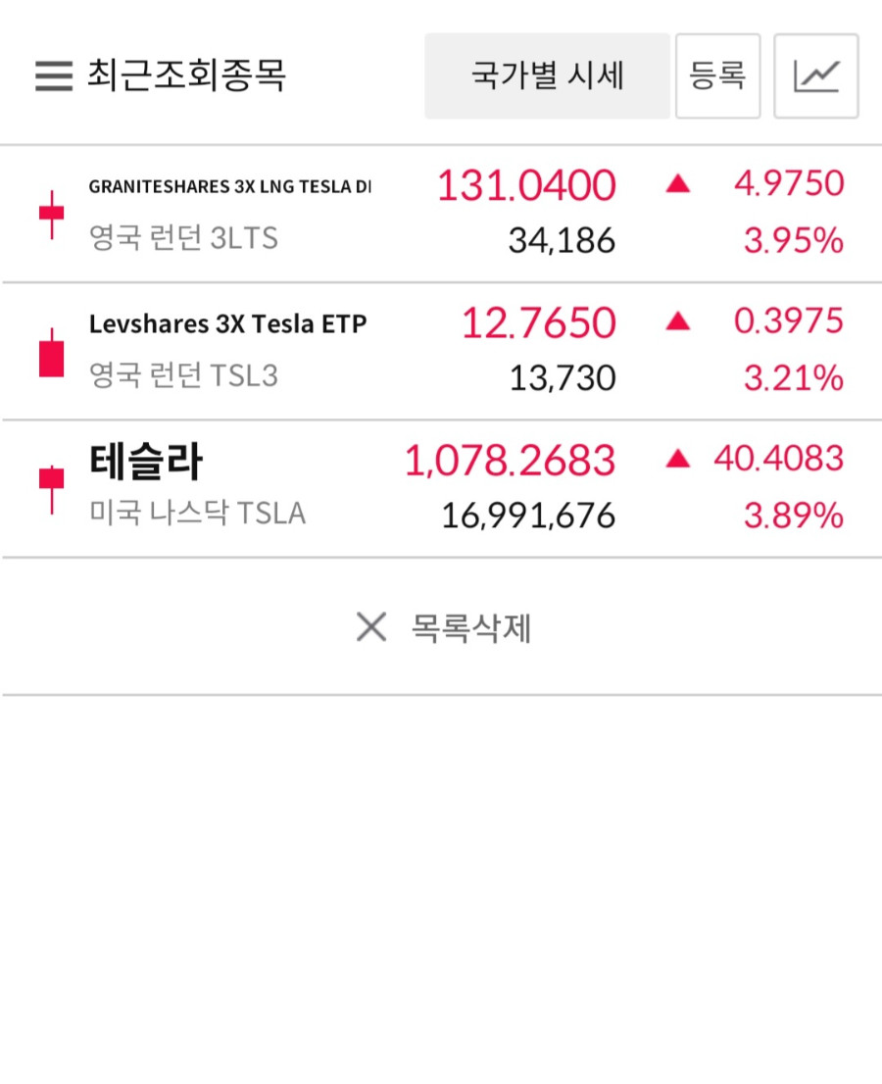Click the up arrow beside 0.3975
This screenshot has width=882, height=1084.
678,320
